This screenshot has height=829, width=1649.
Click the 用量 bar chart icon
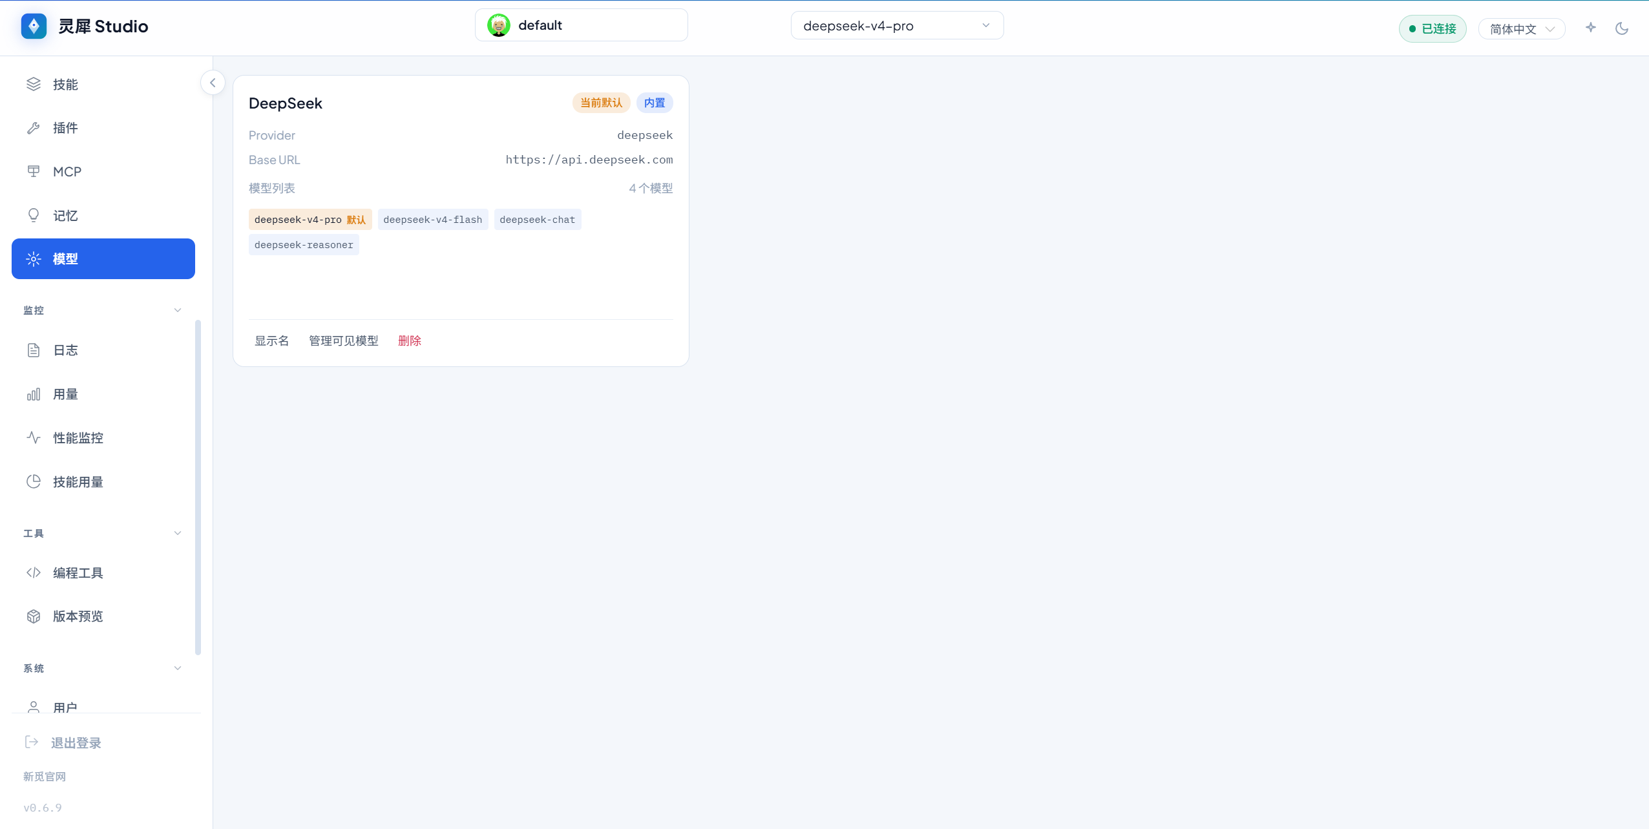coord(34,394)
